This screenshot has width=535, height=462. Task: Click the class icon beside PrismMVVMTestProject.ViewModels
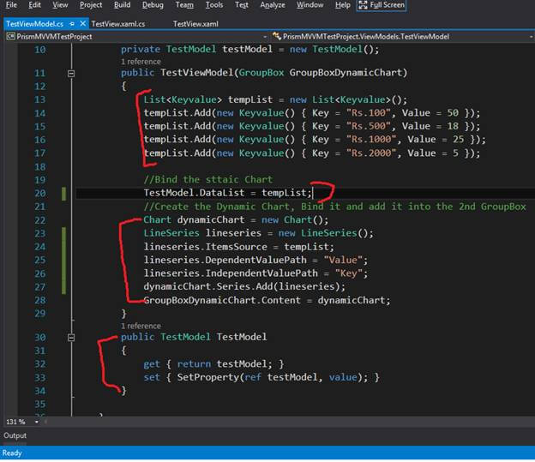[277, 36]
